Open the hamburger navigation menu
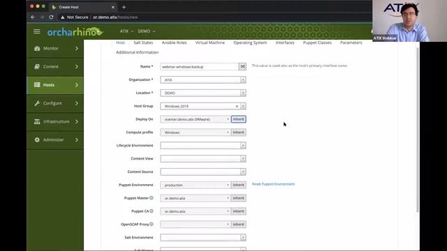This screenshot has height=251, width=447. click(x=37, y=31)
